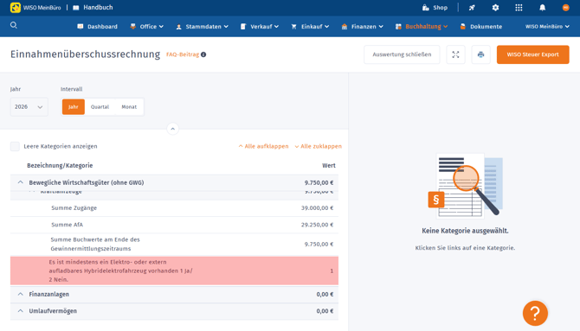Click the FAQ-Beitrag info icon

(x=203, y=54)
